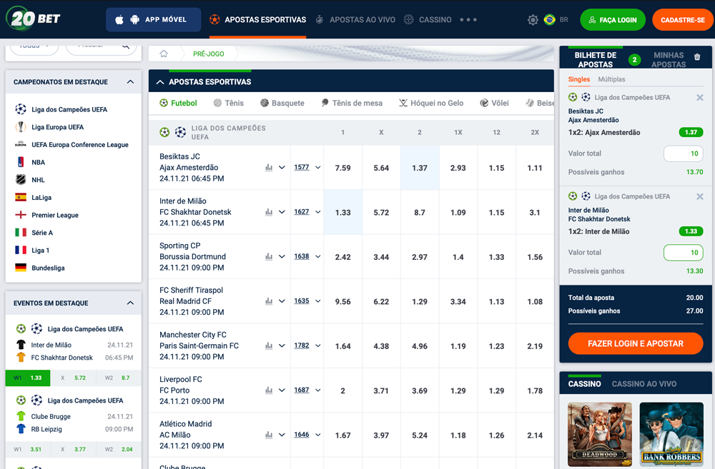
Task: Click the Cadastre-se button
Action: (683, 20)
